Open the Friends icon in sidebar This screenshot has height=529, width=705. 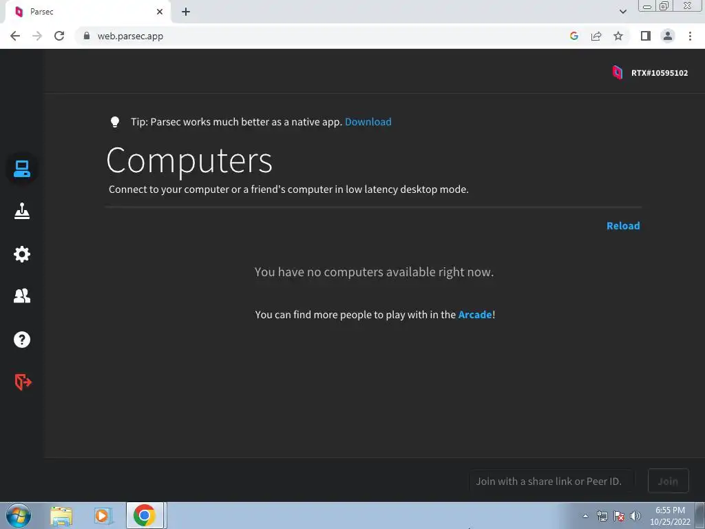tap(21, 296)
